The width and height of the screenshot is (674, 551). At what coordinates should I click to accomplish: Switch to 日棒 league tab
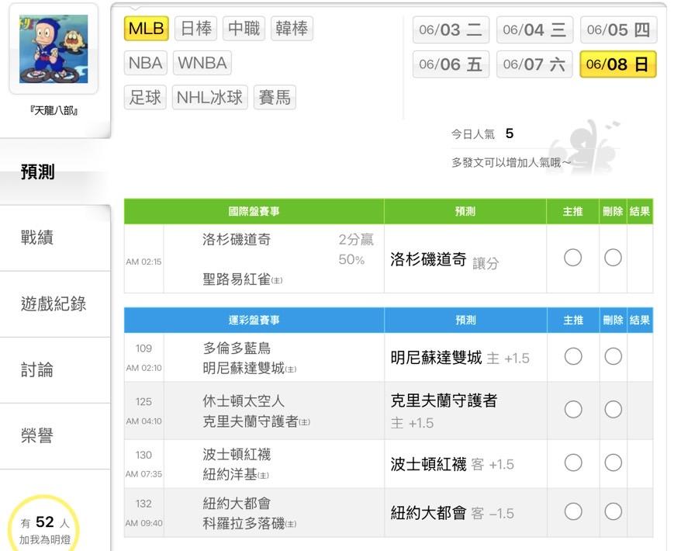pos(196,29)
